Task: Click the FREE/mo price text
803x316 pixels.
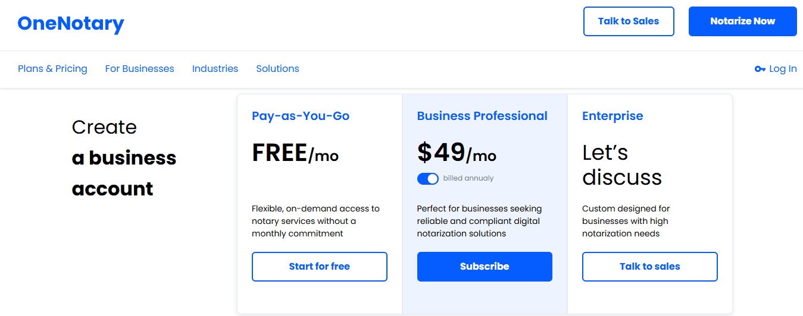Action: [x=295, y=153]
